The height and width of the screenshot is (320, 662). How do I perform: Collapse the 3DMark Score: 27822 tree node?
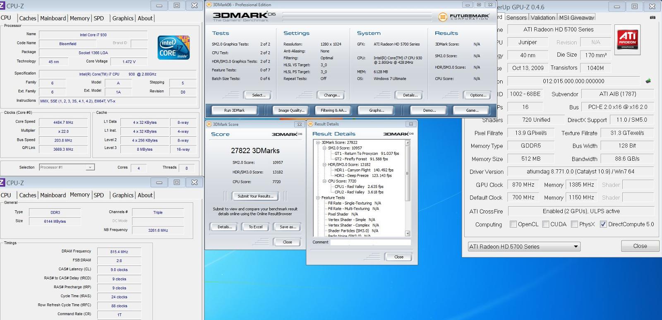pyautogui.click(x=318, y=142)
